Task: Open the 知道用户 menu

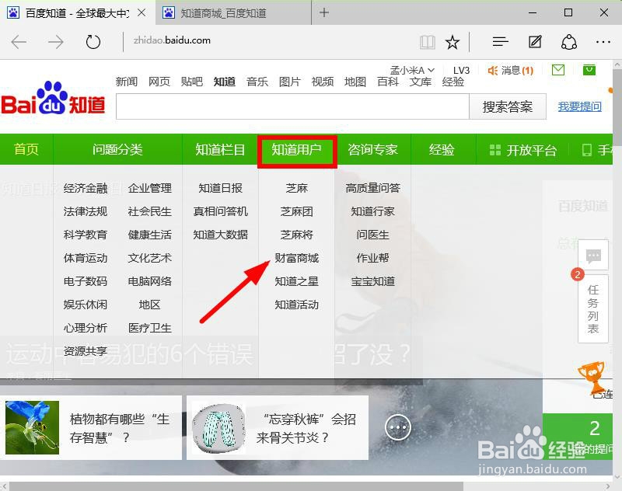Action: (297, 150)
